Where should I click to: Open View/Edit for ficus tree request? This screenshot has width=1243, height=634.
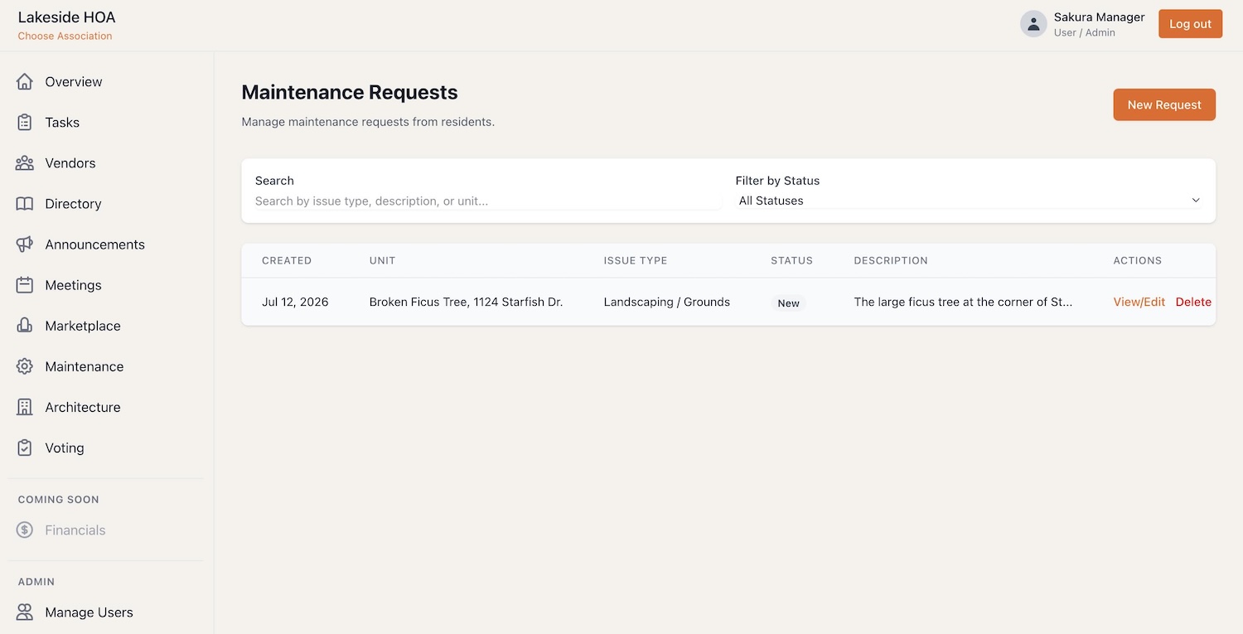coord(1139,302)
